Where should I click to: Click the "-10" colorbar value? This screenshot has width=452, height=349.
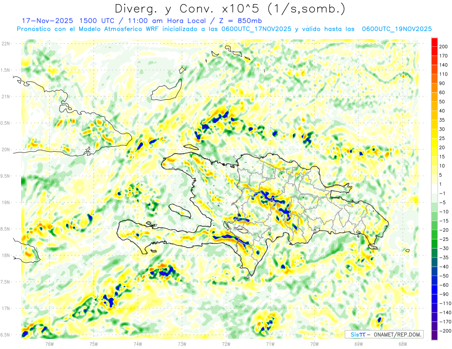click(x=444, y=212)
